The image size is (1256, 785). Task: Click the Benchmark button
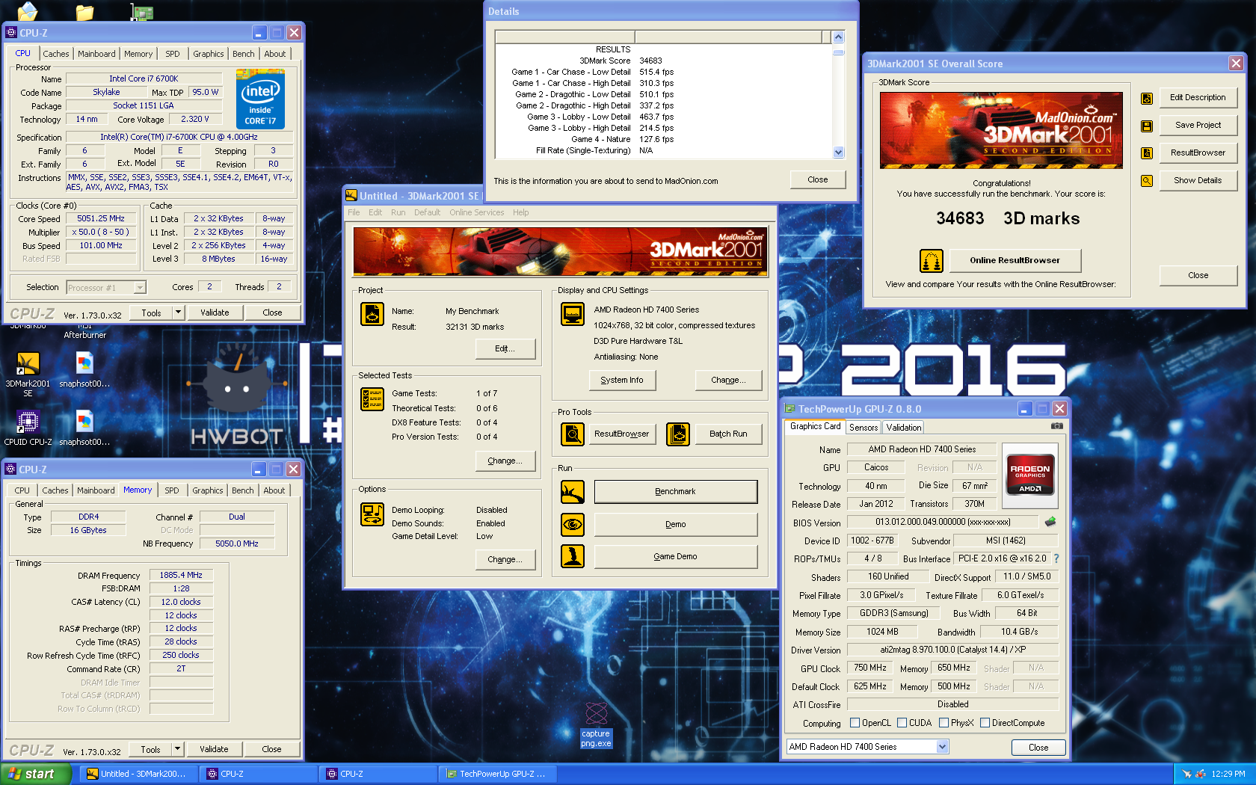point(675,491)
